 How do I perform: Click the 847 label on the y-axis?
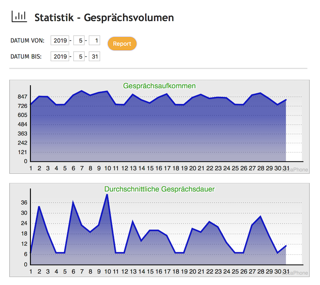(x=22, y=96)
